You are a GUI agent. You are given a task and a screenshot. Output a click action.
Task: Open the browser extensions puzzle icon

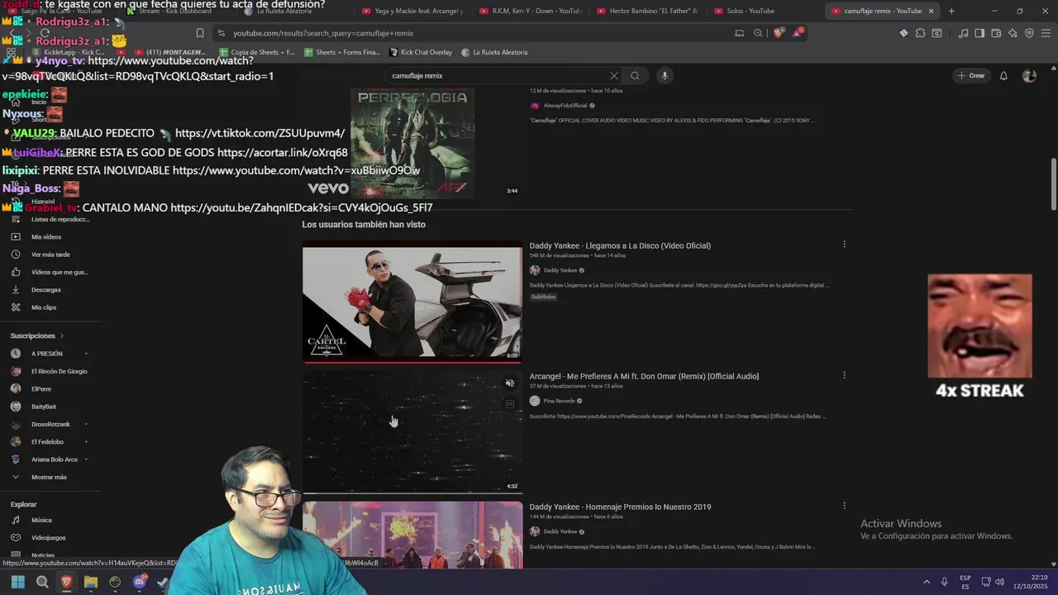(x=920, y=33)
